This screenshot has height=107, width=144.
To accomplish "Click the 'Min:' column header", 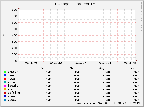I will (x=73, y=68).
